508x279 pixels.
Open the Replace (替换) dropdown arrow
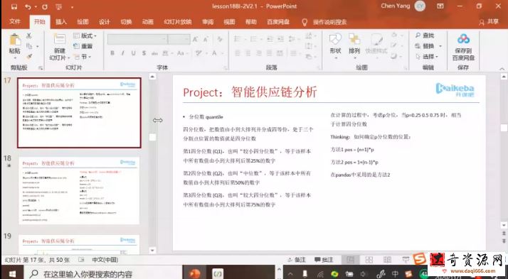440,46
